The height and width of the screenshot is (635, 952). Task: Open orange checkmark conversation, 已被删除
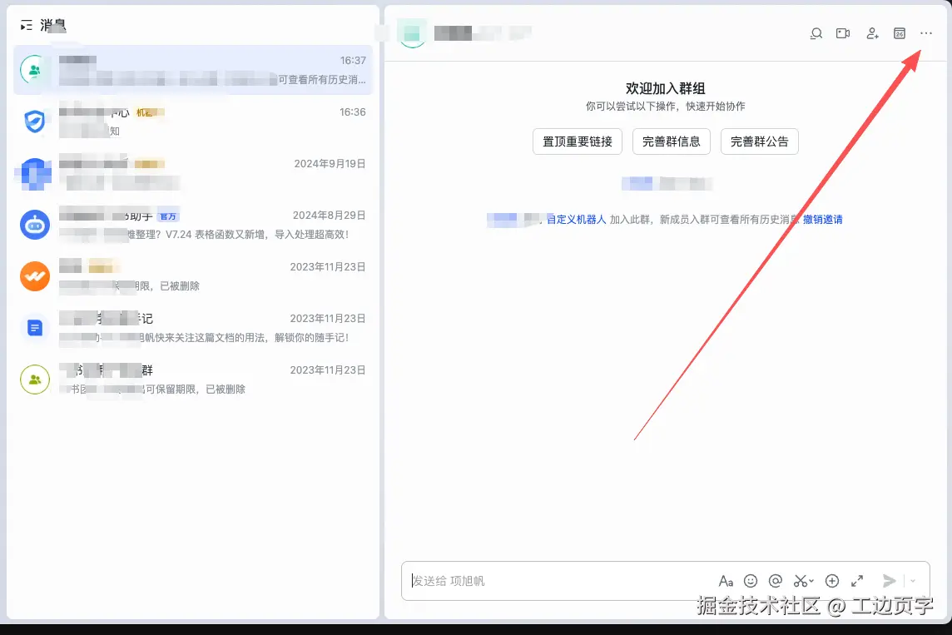[193, 276]
